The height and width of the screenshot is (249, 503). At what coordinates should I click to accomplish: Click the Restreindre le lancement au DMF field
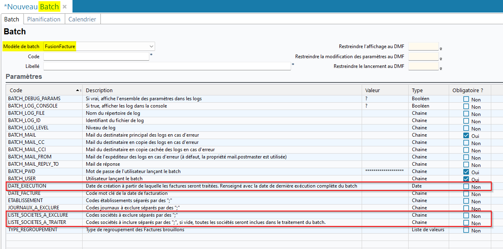(x=424, y=66)
